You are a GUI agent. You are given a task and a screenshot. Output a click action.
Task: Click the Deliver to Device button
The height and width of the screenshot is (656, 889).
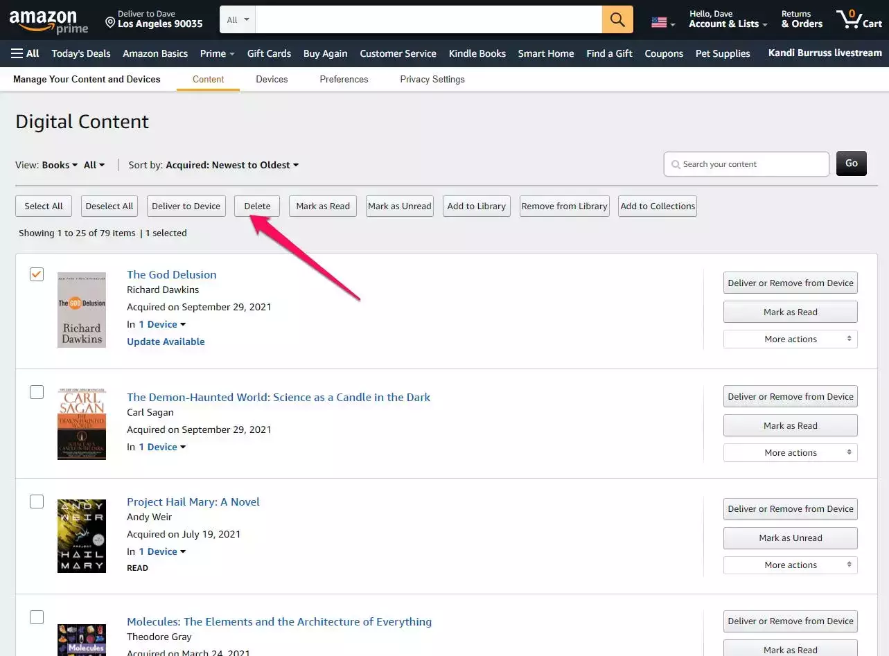(x=186, y=206)
